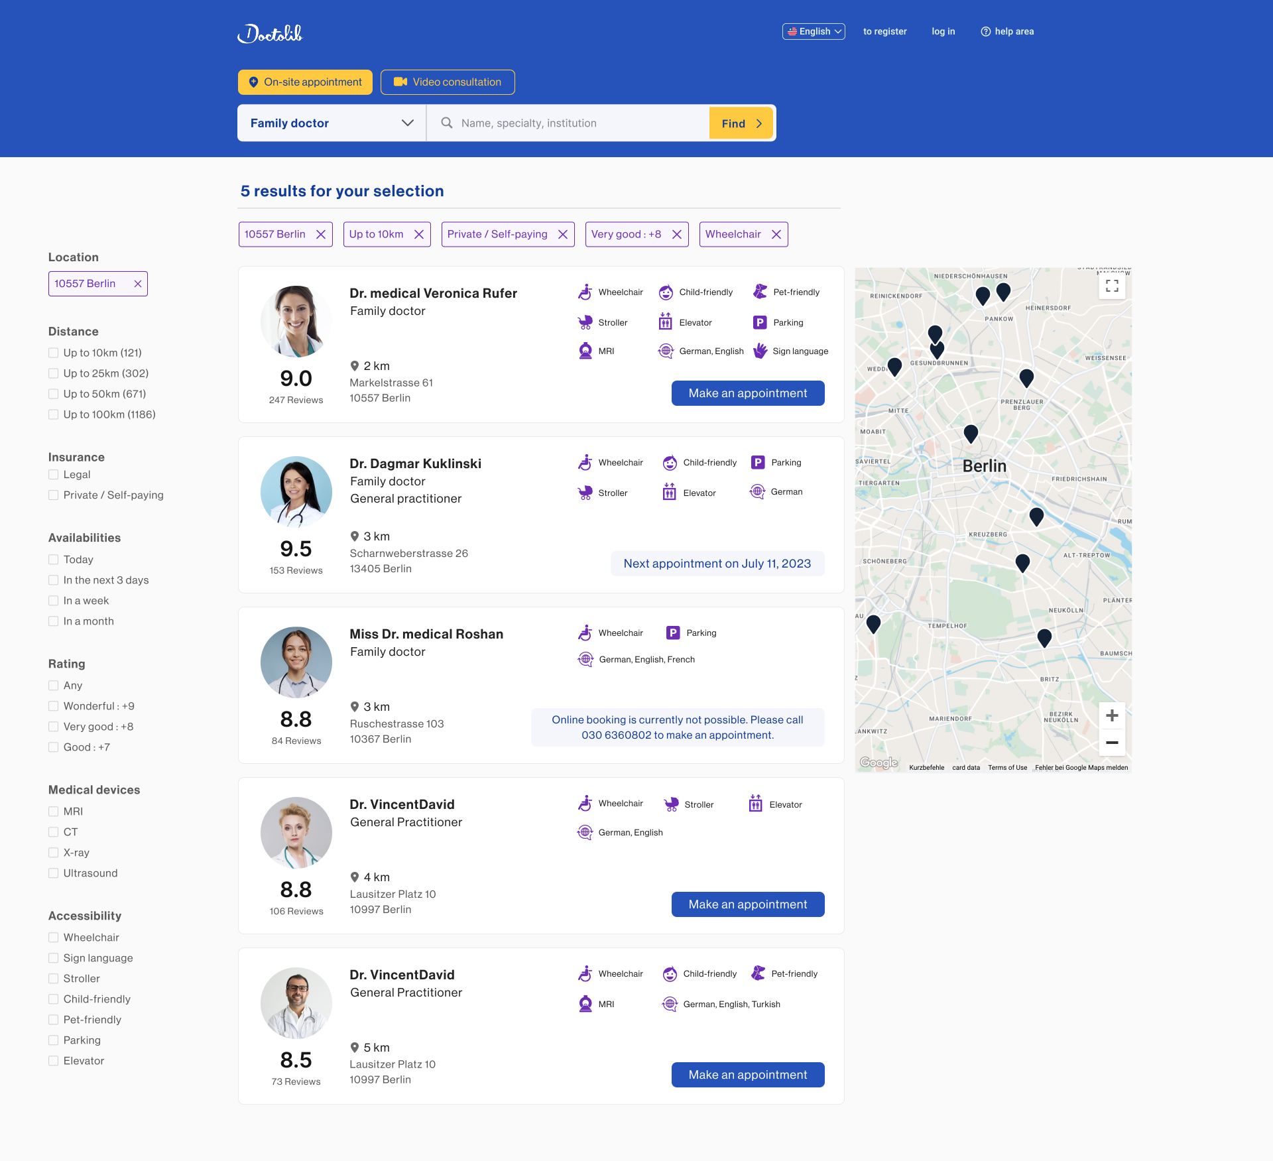This screenshot has width=1273, height=1161.
Task: Zoom out on the map
Action: (x=1112, y=743)
